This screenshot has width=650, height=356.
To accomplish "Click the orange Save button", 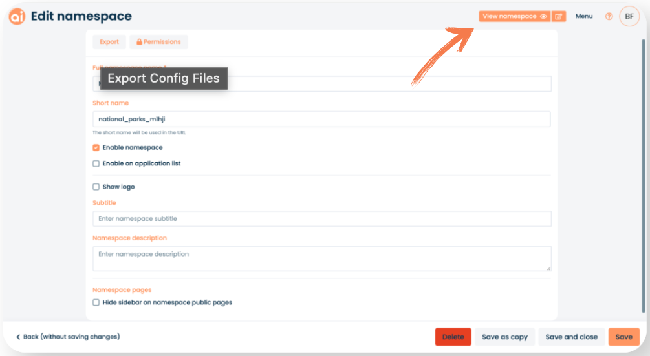I will [624, 337].
